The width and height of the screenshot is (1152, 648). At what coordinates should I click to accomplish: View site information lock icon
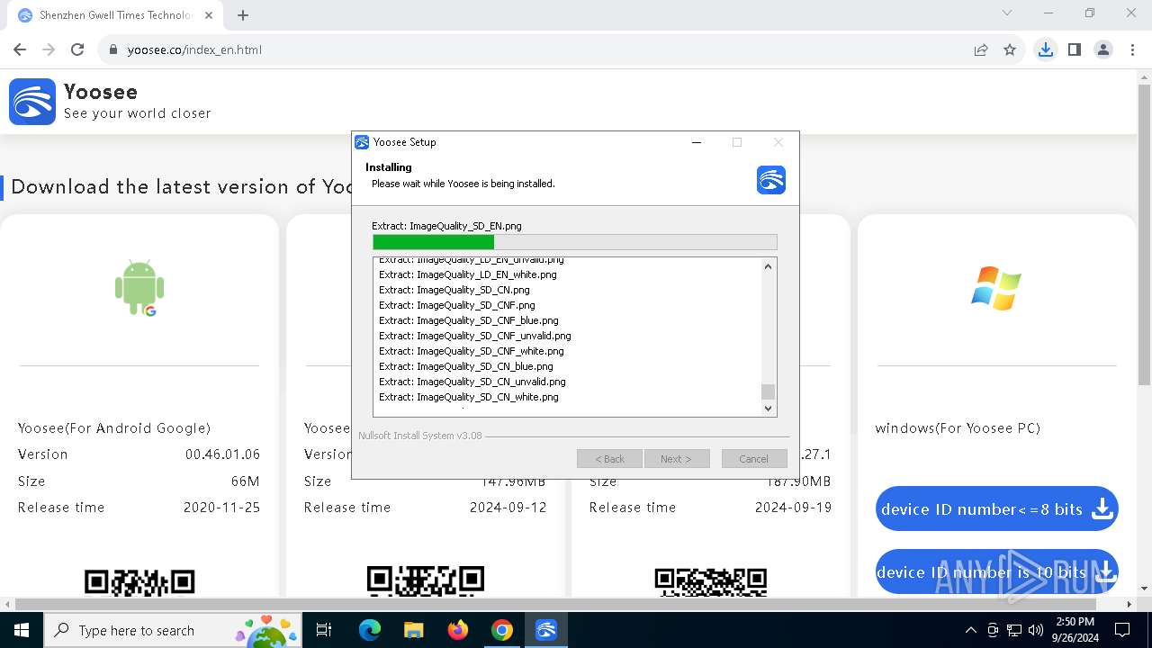tap(113, 49)
